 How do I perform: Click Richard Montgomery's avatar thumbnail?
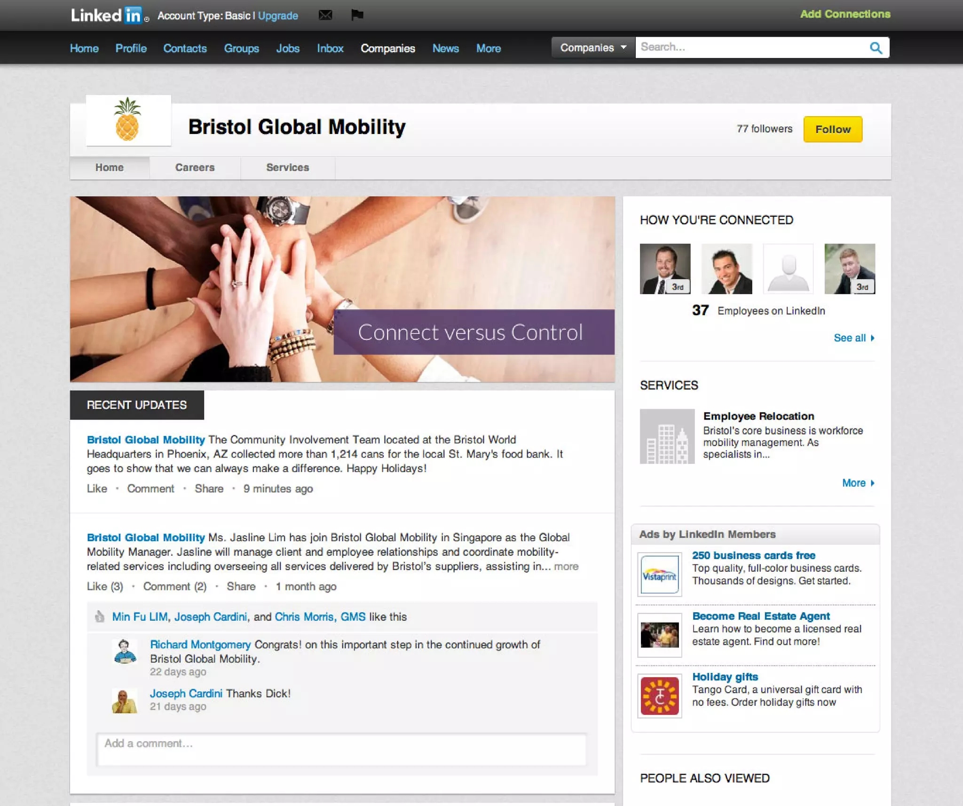[x=125, y=651]
